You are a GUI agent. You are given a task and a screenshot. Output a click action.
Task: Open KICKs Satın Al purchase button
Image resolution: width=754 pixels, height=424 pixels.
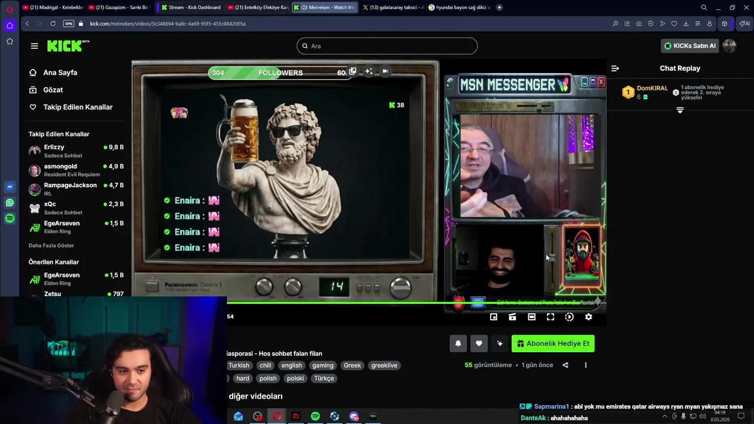point(689,46)
